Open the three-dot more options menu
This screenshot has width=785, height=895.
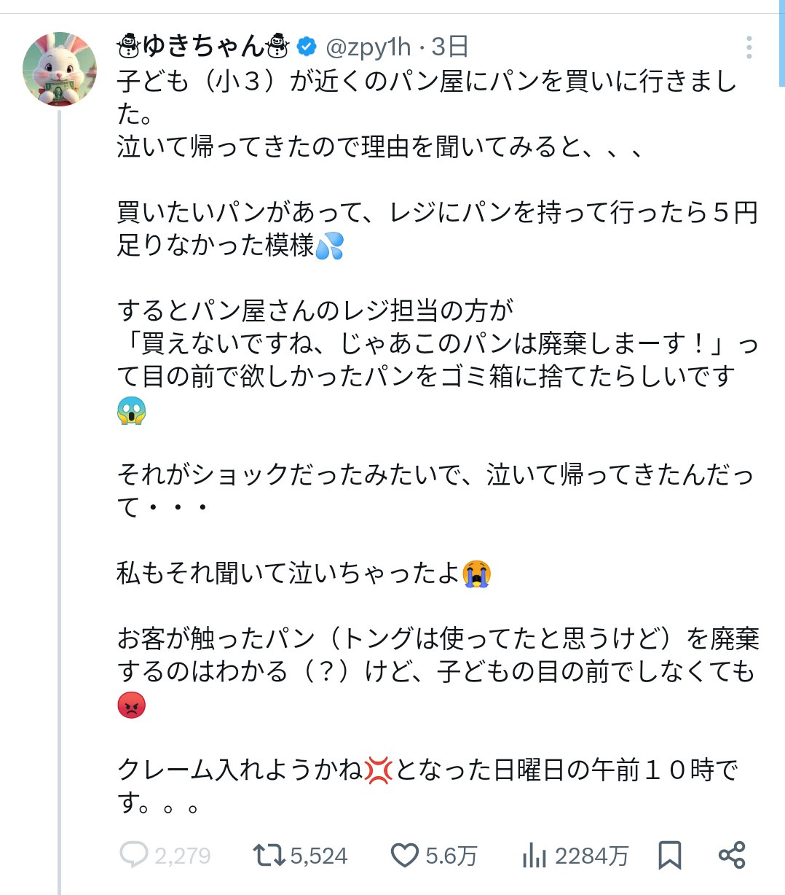(749, 47)
